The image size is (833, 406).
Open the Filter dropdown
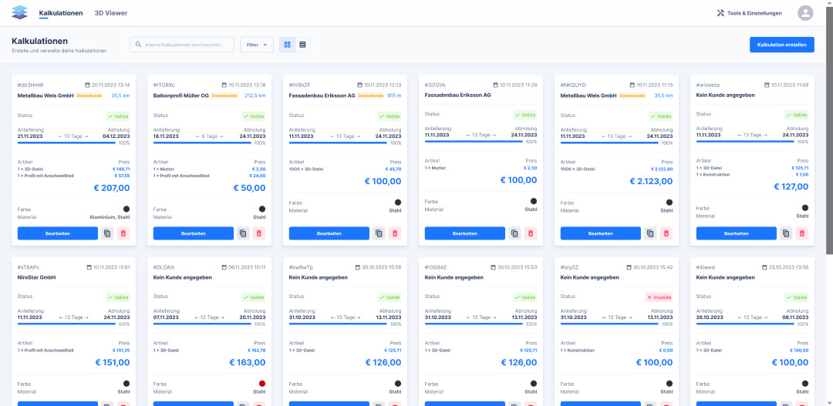(x=257, y=45)
